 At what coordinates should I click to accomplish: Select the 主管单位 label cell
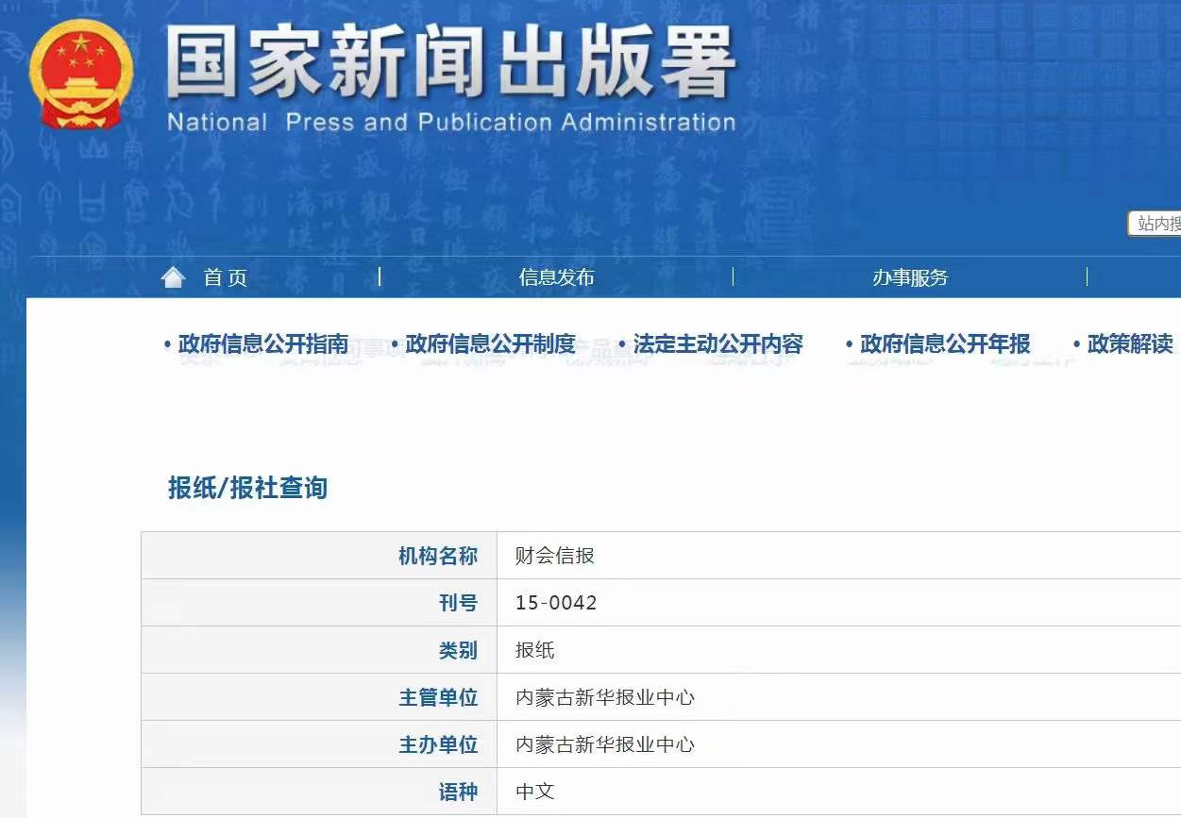pyautogui.click(x=319, y=697)
